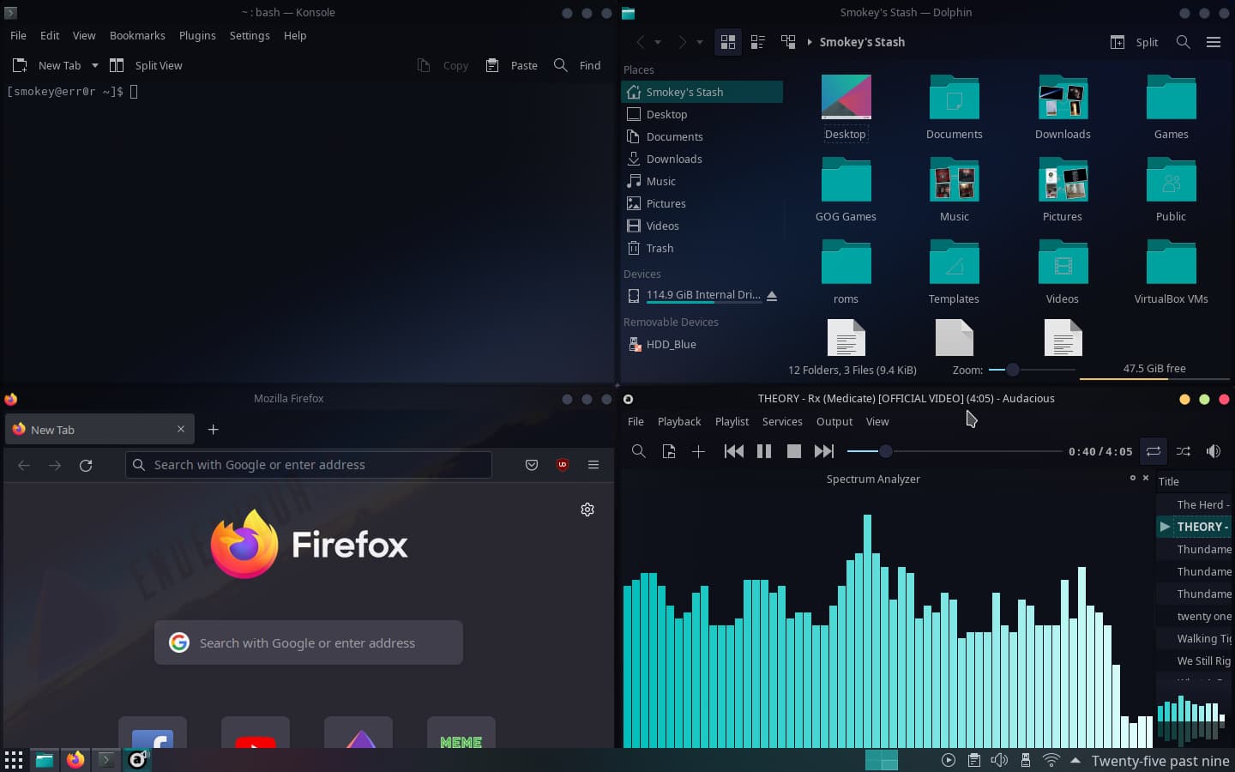
Task: Open Dolphin back-history dropdown arrow
Action: coord(658,42)
